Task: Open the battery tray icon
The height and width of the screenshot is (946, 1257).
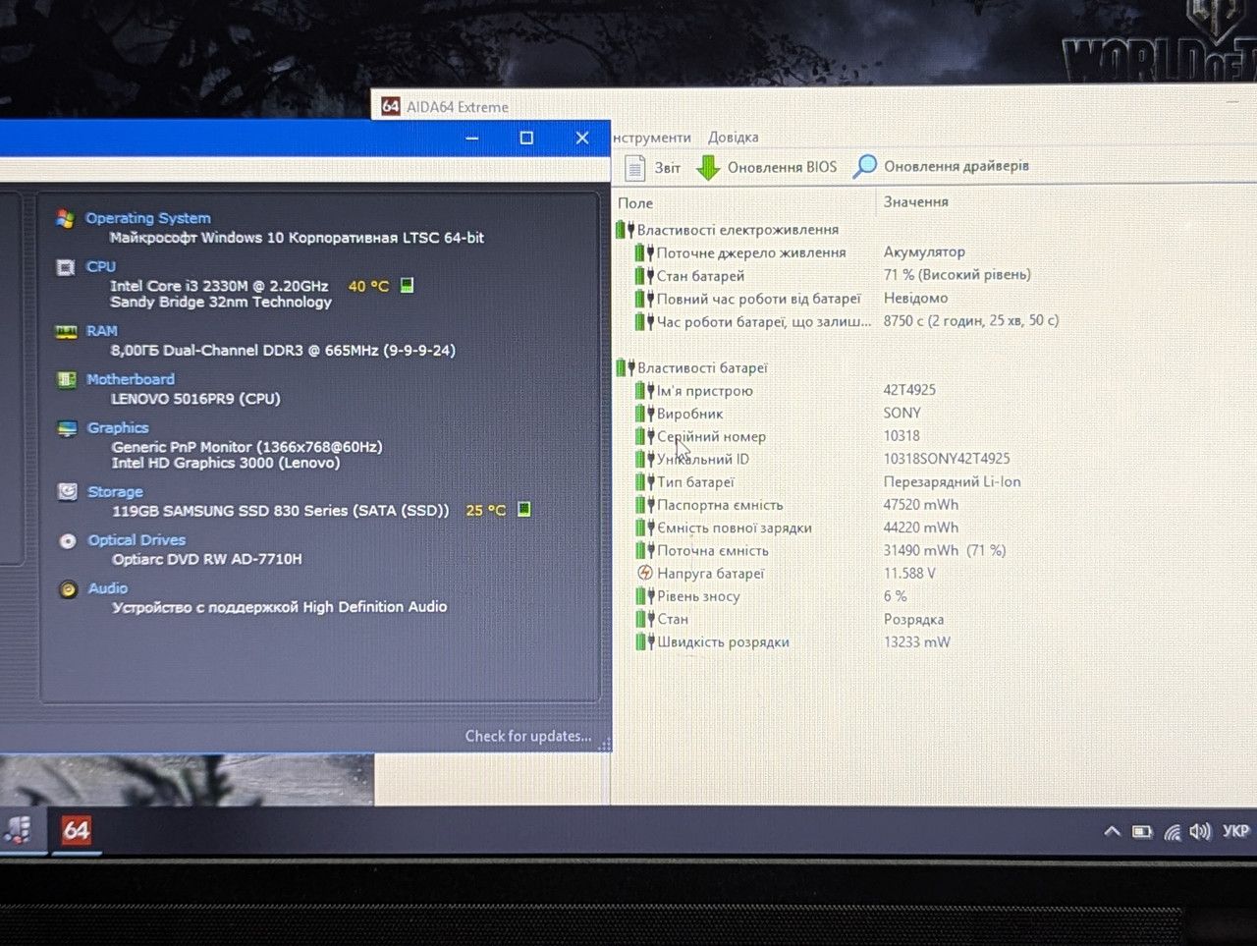Action: click(1141, 832)
